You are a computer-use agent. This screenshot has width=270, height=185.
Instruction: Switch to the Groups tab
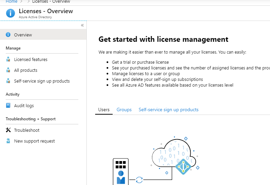(124, 110)
